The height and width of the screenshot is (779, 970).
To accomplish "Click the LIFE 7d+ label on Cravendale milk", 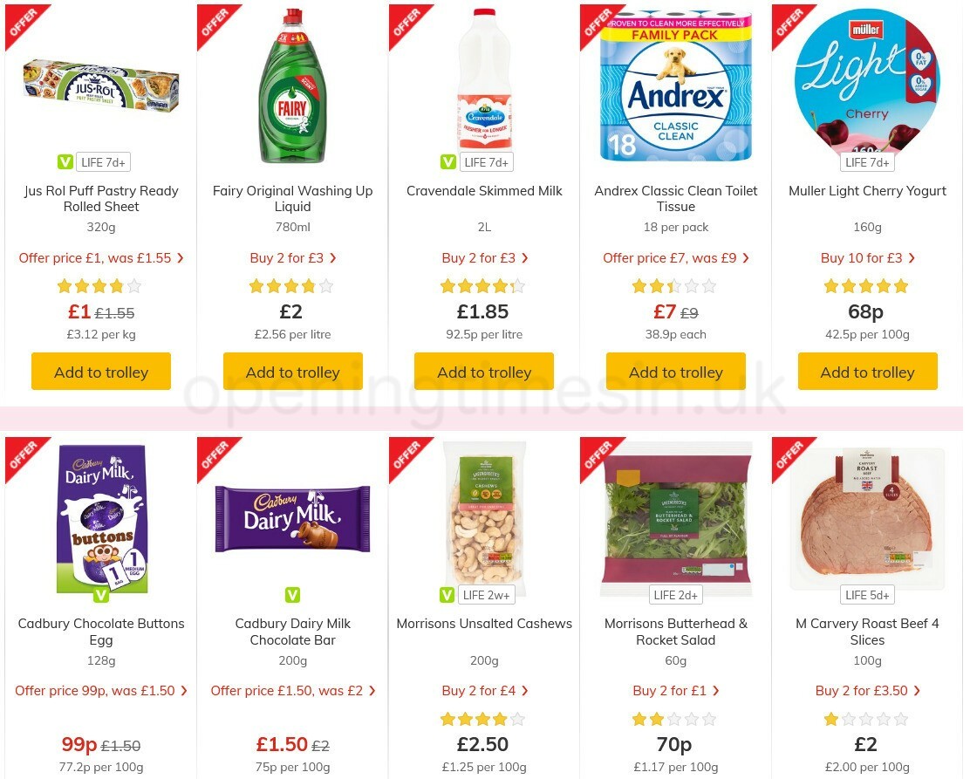I will [486, 161].
